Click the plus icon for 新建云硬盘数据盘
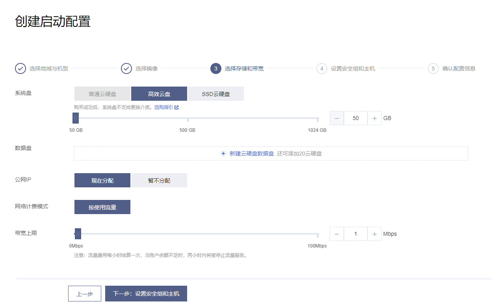Viewport: 492px width, 305px height. pos(223,153)
